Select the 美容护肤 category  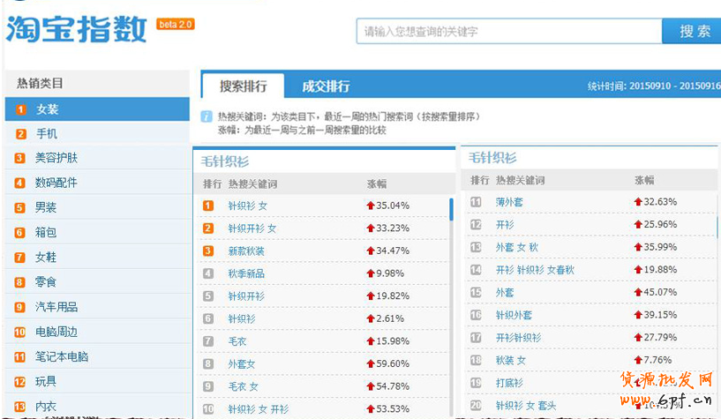tap(97, 158)
